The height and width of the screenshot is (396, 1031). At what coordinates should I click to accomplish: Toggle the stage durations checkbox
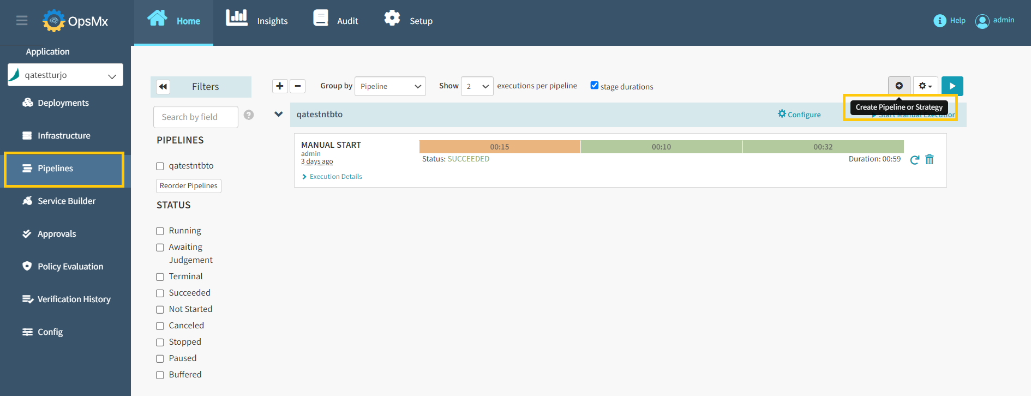tap(595, 85)
